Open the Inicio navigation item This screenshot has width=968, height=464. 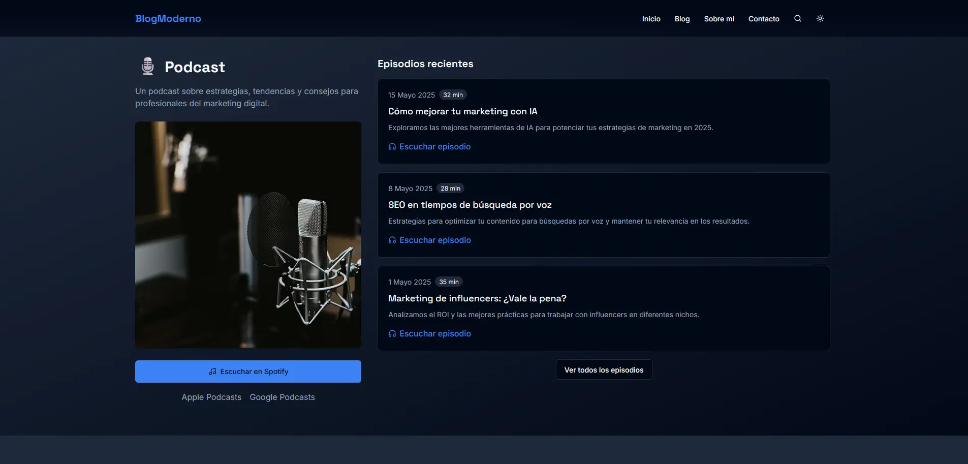651,19
